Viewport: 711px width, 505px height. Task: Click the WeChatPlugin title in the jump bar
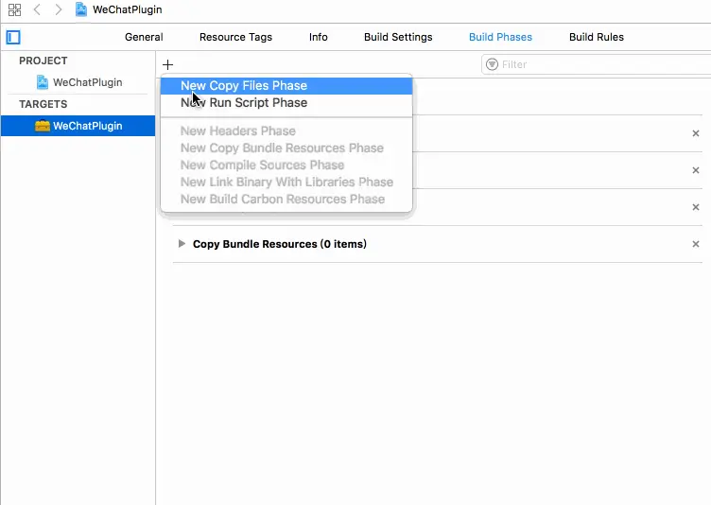tap(128, 9)
